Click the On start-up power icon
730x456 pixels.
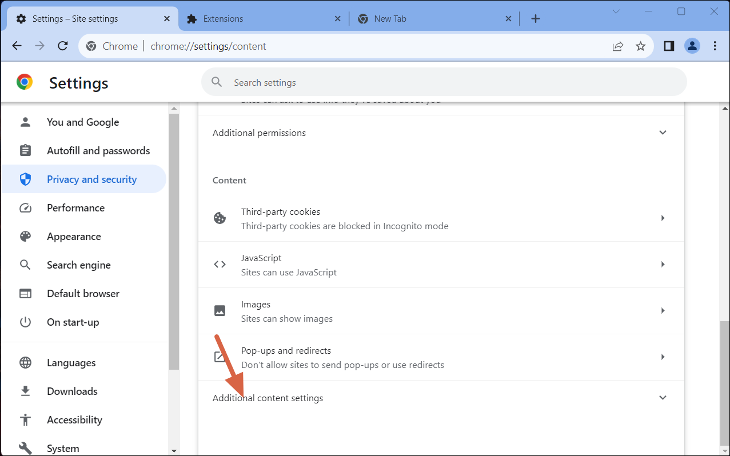[25, 322]
